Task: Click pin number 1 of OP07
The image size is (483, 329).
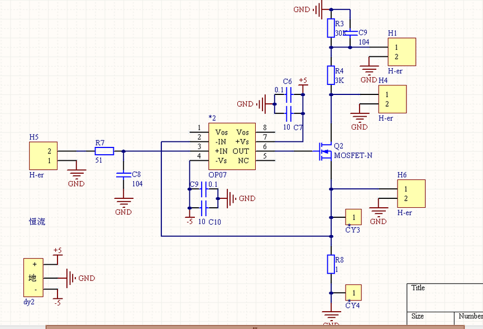Action: click(199, 127)
